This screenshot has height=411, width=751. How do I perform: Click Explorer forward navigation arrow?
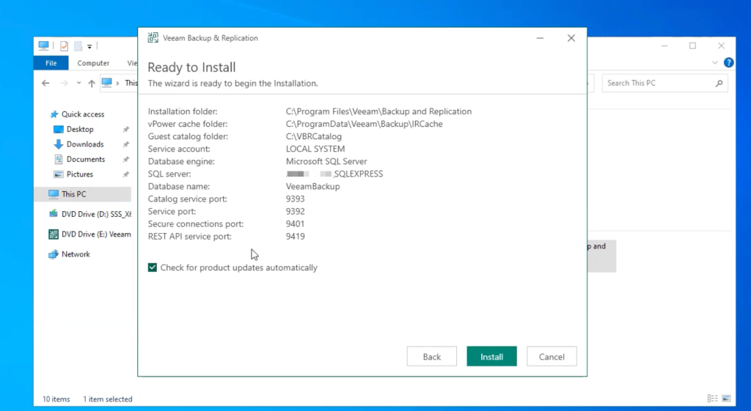pyautogui.click(x=65, y=83)
